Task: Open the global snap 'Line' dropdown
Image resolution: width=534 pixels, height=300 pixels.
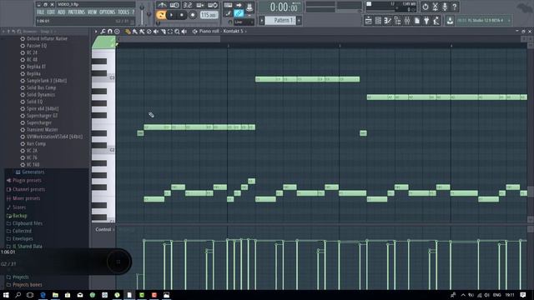Action: [x=244, y=22]
